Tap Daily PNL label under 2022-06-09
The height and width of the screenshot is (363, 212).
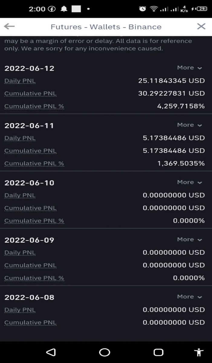[20, 253]
